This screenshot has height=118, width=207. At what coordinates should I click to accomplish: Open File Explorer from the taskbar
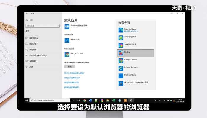[108, 101]
